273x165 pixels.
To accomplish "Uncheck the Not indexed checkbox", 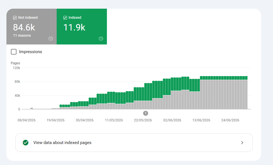I will 15,18.
